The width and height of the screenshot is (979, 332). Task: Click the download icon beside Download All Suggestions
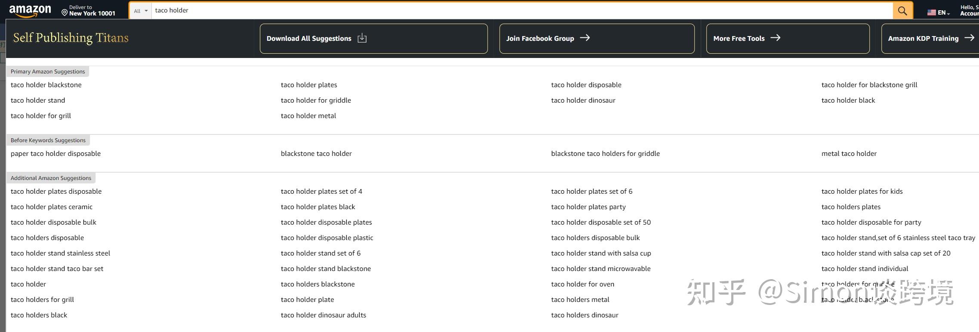(x=362, y=38)
